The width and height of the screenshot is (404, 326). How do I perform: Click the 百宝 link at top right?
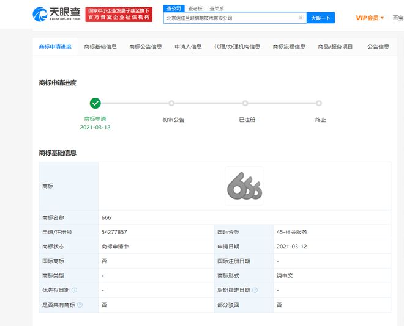[398, 18]
